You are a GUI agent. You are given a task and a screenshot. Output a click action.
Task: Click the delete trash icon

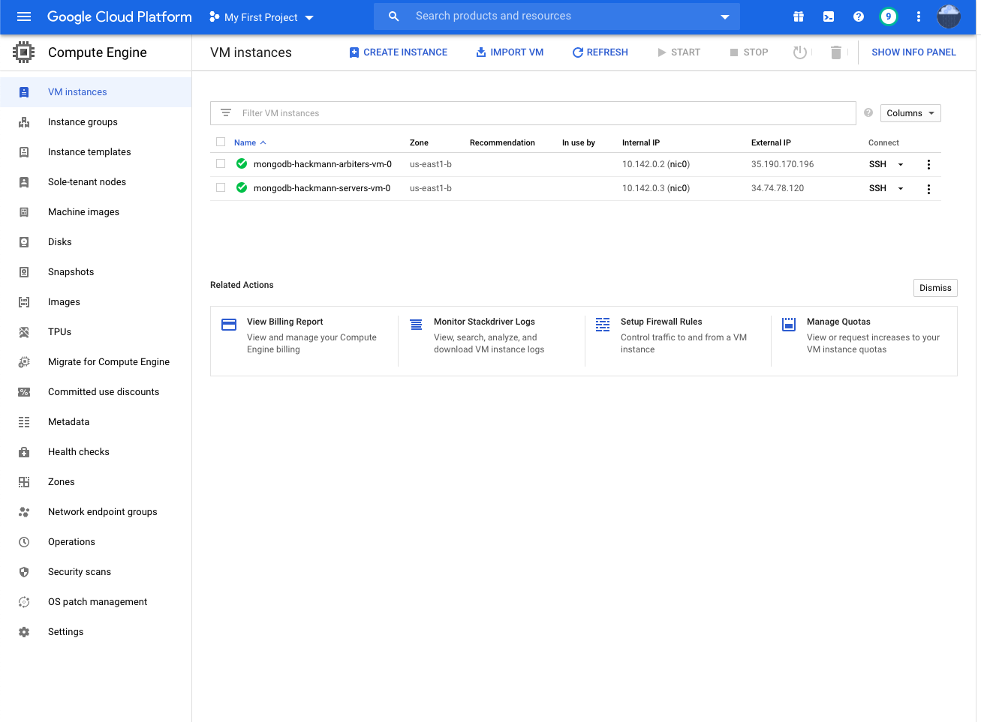pyautogui.click(x=836, y=52)
